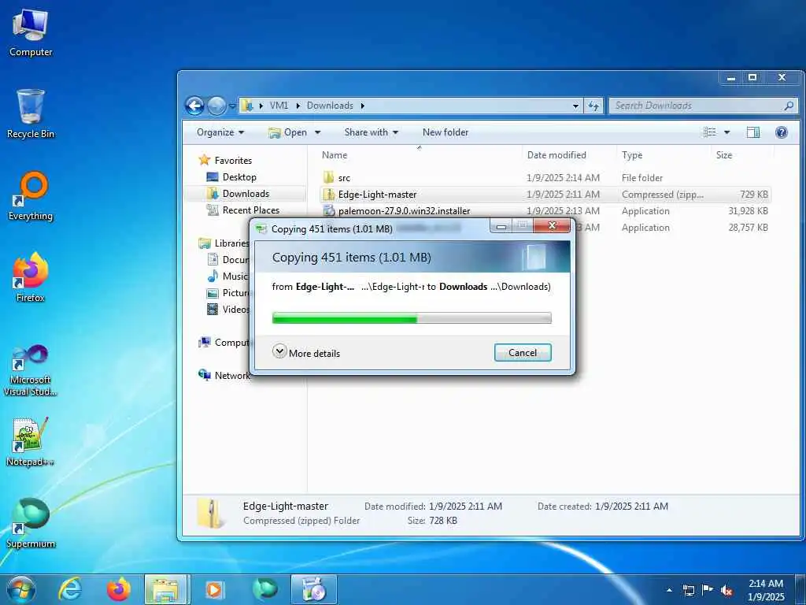Select Music library in navigation pane
This screenshot has width=806, height=605.
[227, 277]
